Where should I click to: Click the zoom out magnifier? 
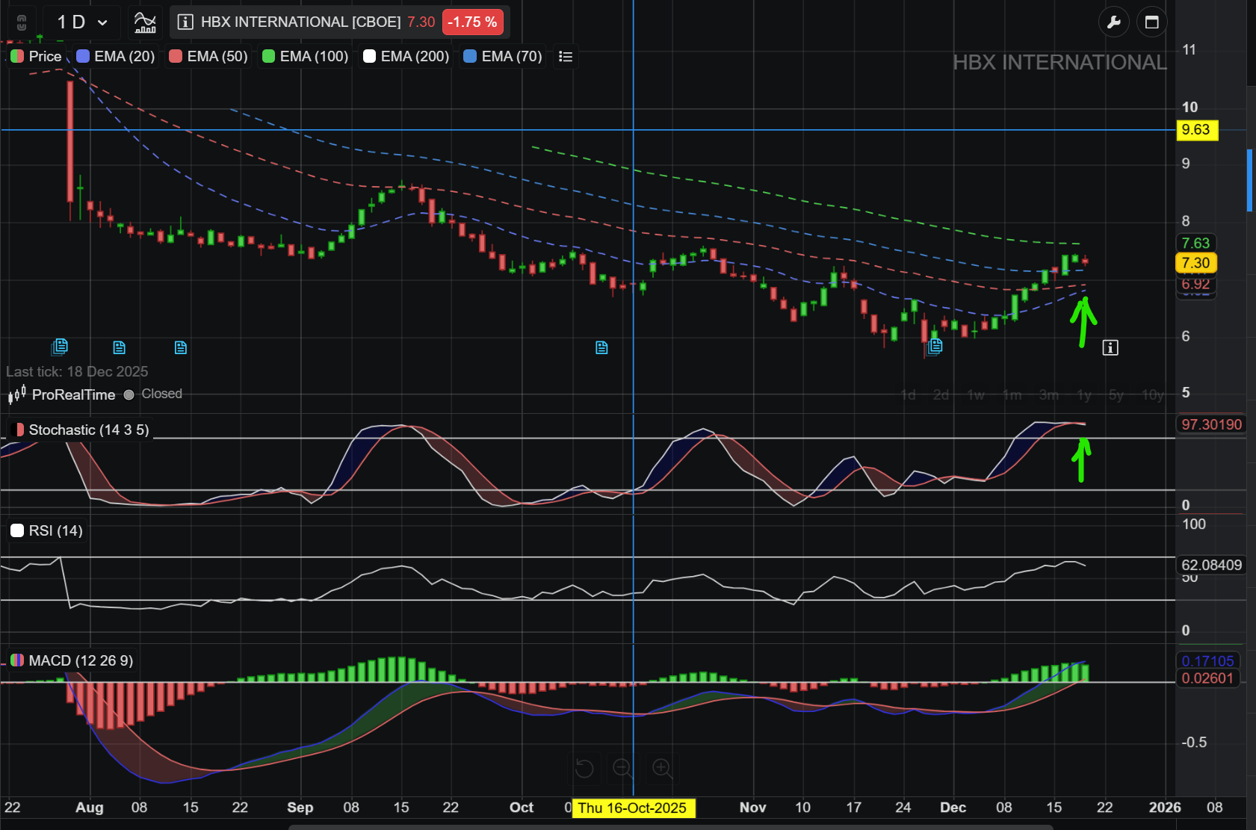pyautogui.click(x=622, y=768)
